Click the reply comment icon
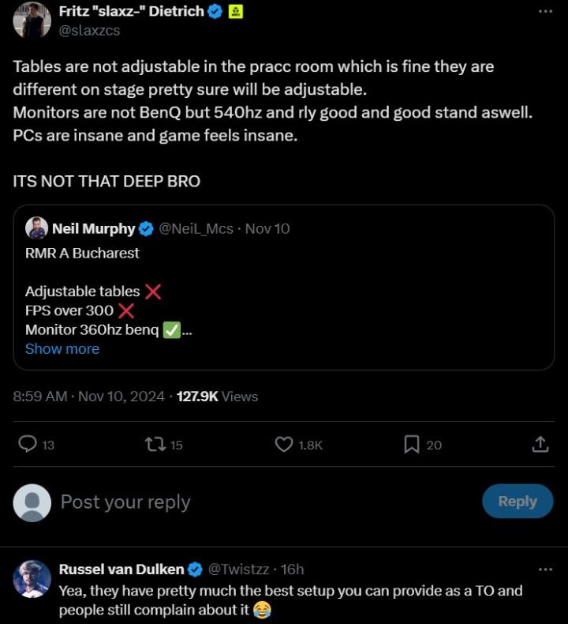 coord(28,445)
